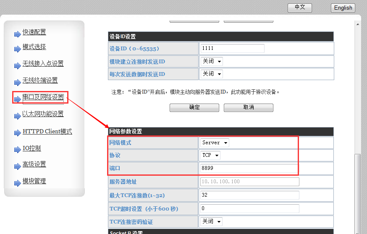Open the 串口及网络设置 menu link
Image resolution: width=367 pixels, height=234 pixels.
pos(43,97)
